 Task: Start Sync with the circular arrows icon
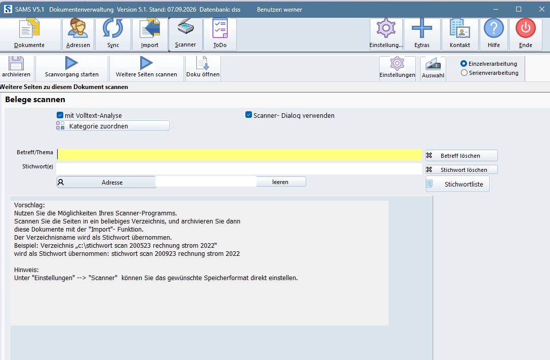(113, 34)
